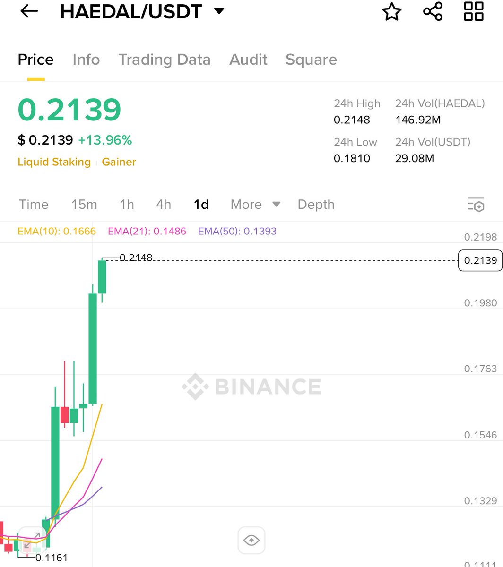Tap the Gainer tag
This screenshot has width=503, height=567.
click(119, 162)
